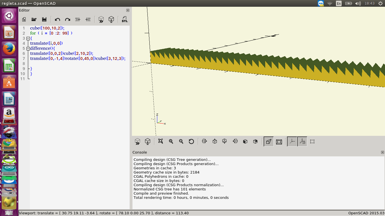Click the Unindent icon in editor toolbar
Image resolution: width=385 pixels, height=216 pixels.
click(78, 19)
